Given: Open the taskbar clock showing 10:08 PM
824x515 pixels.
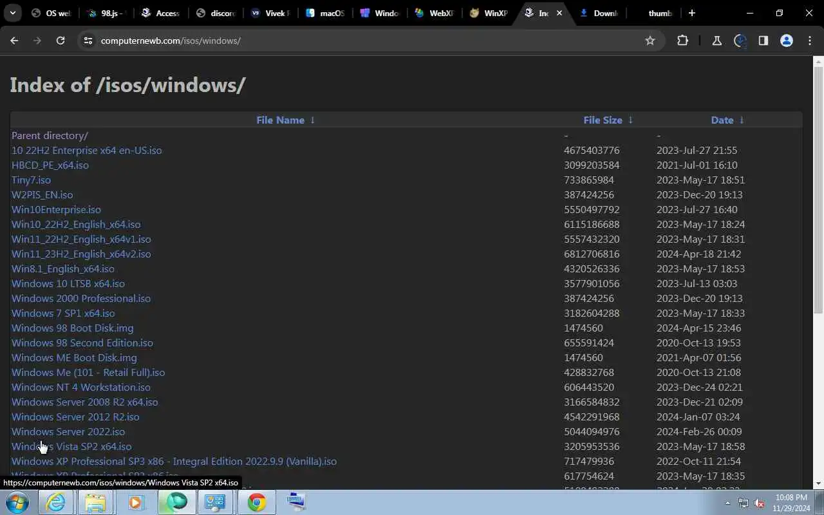Looking at the screenshot, I should (x=791, y=503).
